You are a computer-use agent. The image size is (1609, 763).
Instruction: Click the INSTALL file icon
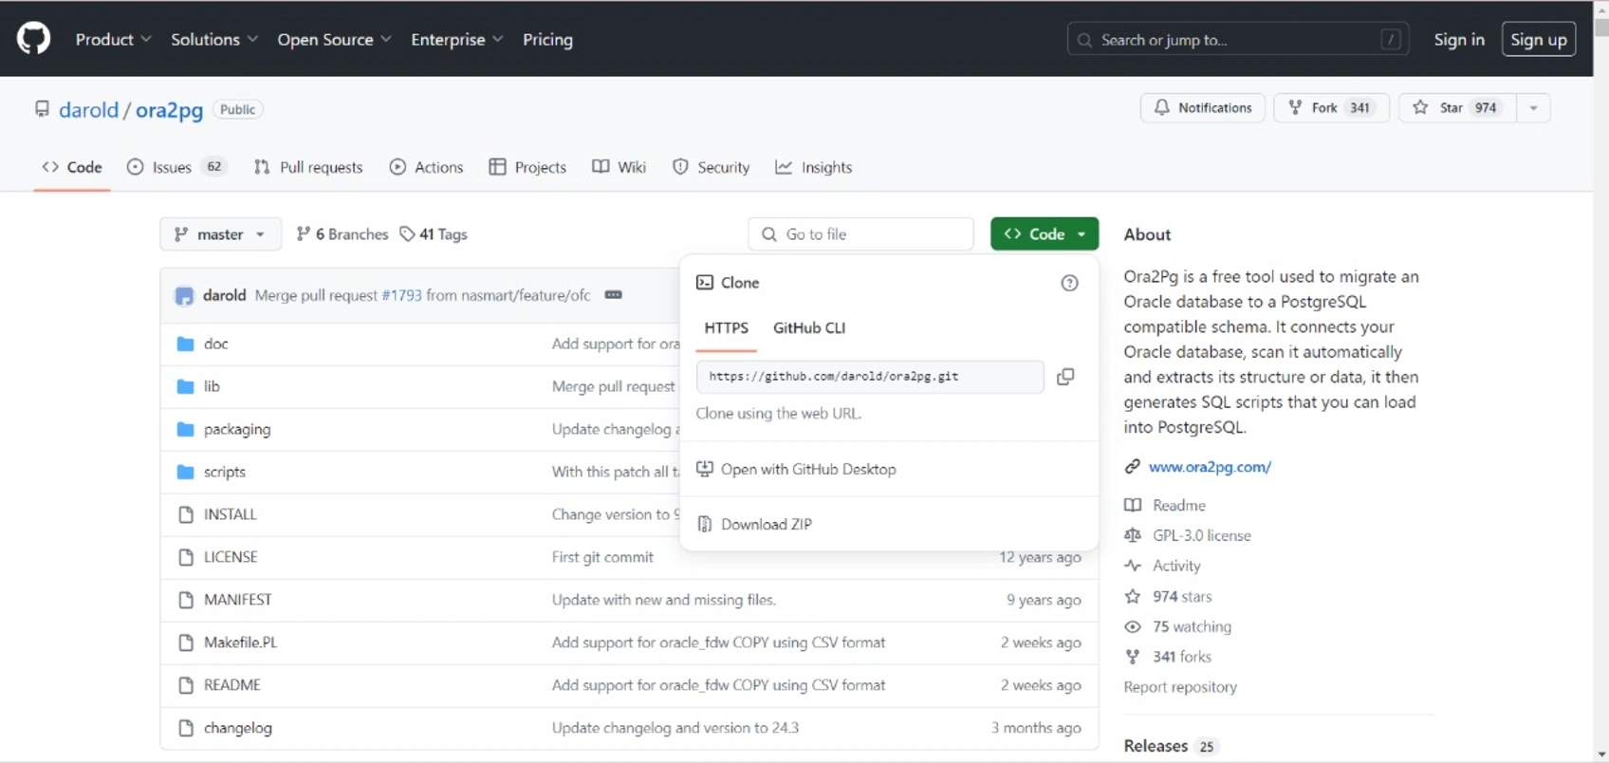tap(186, 514)
